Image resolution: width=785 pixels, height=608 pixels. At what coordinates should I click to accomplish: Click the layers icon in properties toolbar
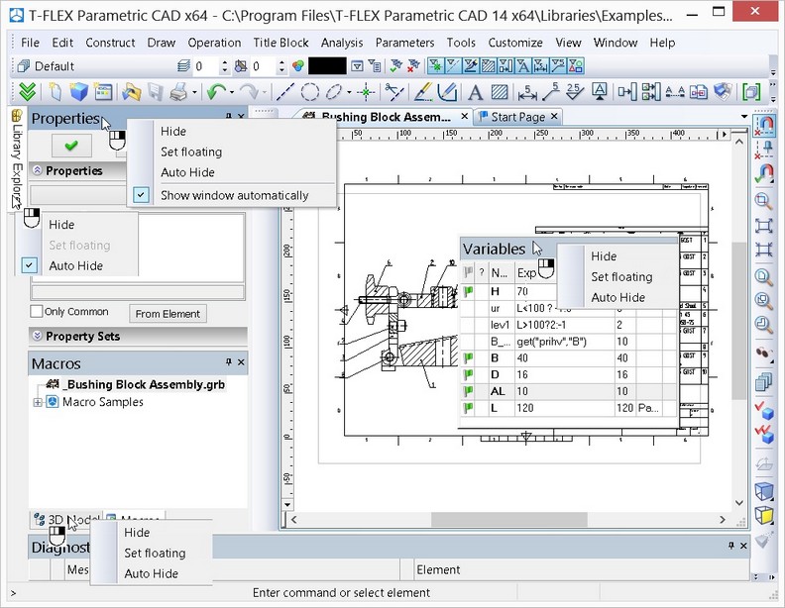(x=183, y=66)
